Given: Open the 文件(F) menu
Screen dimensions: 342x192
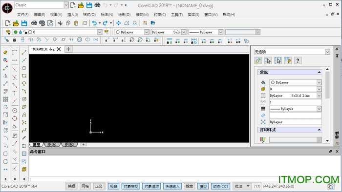Looking at the screenshot, I should 23,15.
